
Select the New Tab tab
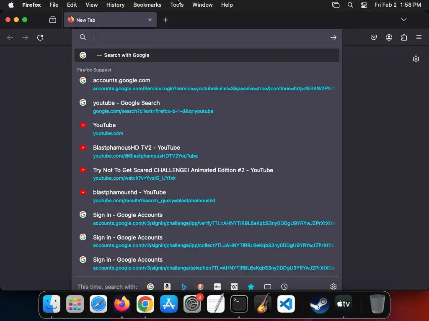pyautogui.click(x=110, y=20)
